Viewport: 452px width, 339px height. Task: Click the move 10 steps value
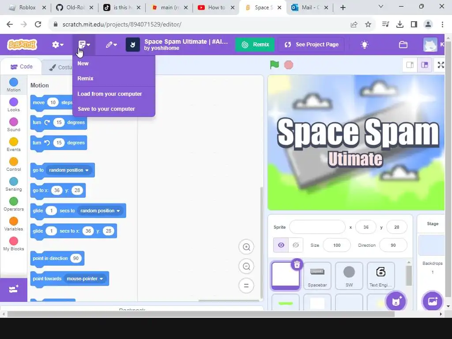click(x=53, y=102)
